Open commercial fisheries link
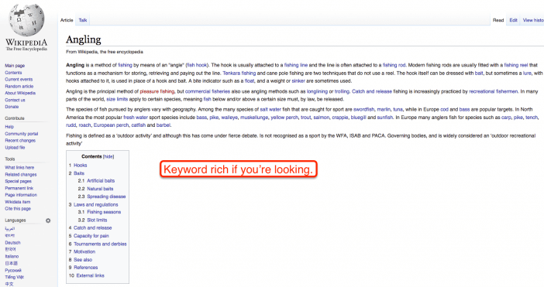This screenshot has width=544, height=287. pyautogui.click(x=208, y=91)
